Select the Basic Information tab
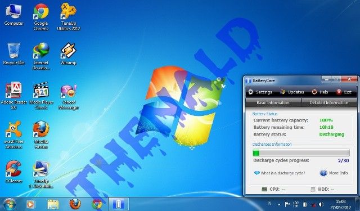 coord(273,102)
